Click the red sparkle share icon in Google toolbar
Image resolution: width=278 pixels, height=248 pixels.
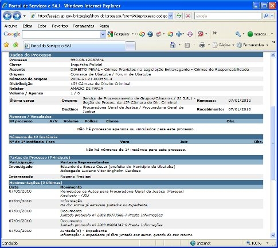point(158,34)
